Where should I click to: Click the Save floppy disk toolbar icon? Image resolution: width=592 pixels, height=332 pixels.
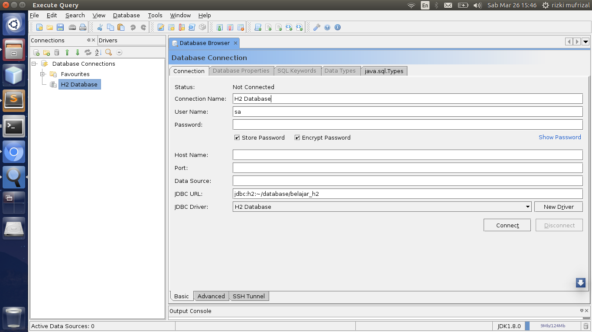[x=60, y=27]
